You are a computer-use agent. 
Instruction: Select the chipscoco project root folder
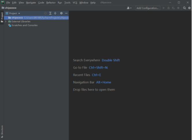36,18
